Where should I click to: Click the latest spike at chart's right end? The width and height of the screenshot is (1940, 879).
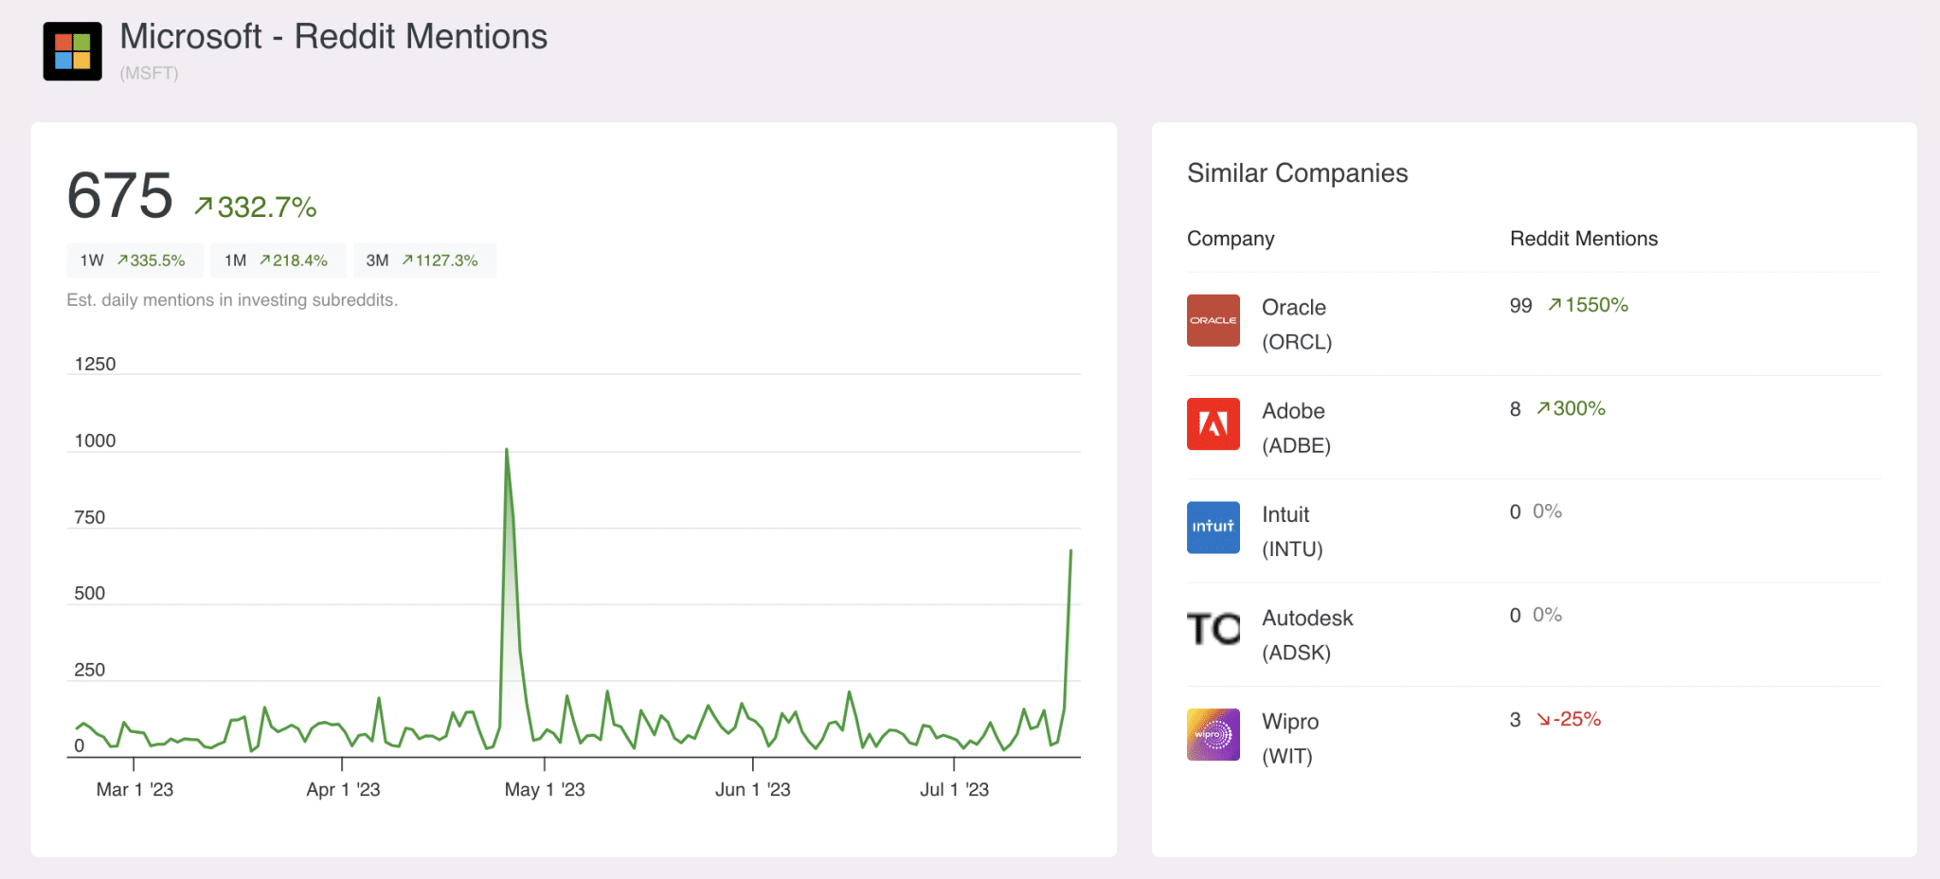(x=1070, y=551)
